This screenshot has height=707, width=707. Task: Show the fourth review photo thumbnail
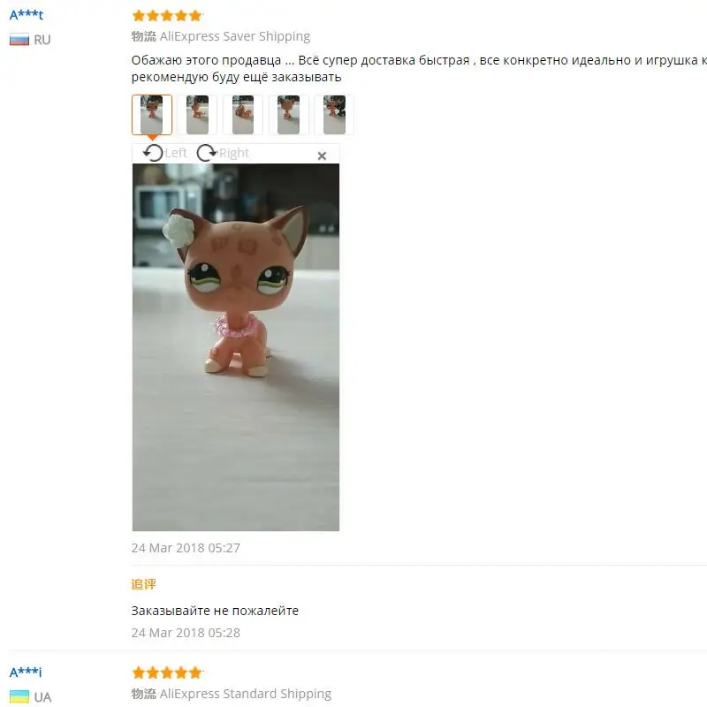coord(289,115)
